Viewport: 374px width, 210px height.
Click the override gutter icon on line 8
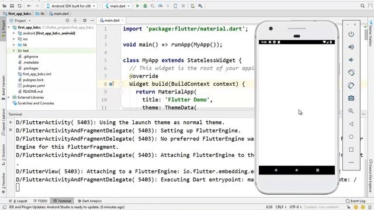click(x=112, y=84)
